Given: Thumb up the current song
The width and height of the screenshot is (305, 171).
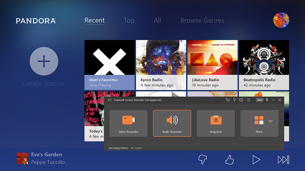Looking at the screenshot, I should pyautogui.click(x=230, y=160).
